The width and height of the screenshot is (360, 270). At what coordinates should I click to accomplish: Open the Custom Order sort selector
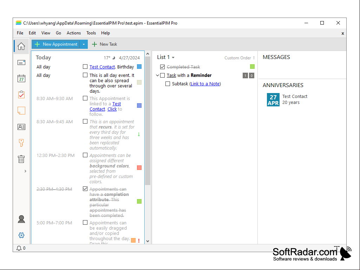(x=238, y=58)
